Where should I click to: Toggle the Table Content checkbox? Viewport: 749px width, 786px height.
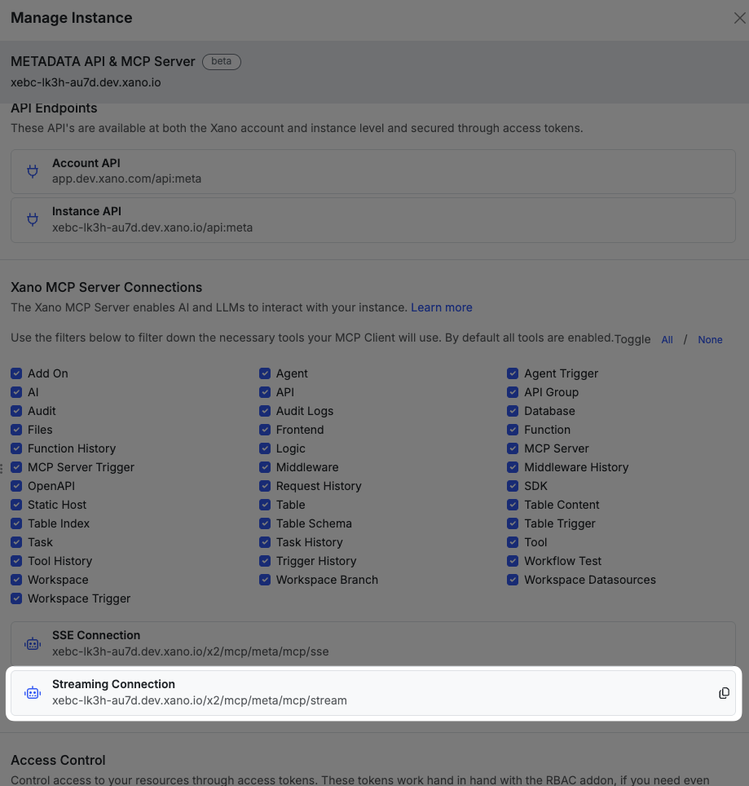point(513,505)
